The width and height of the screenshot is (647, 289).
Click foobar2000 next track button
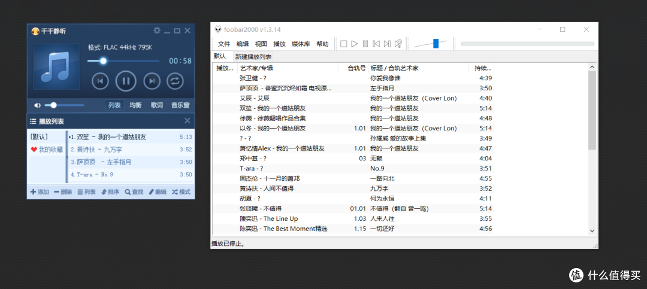tap(387, 44)
